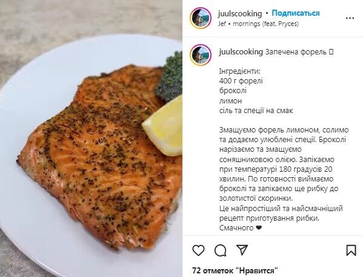Click the Подписаться follow link
The image size is (363, 277).
296,13
